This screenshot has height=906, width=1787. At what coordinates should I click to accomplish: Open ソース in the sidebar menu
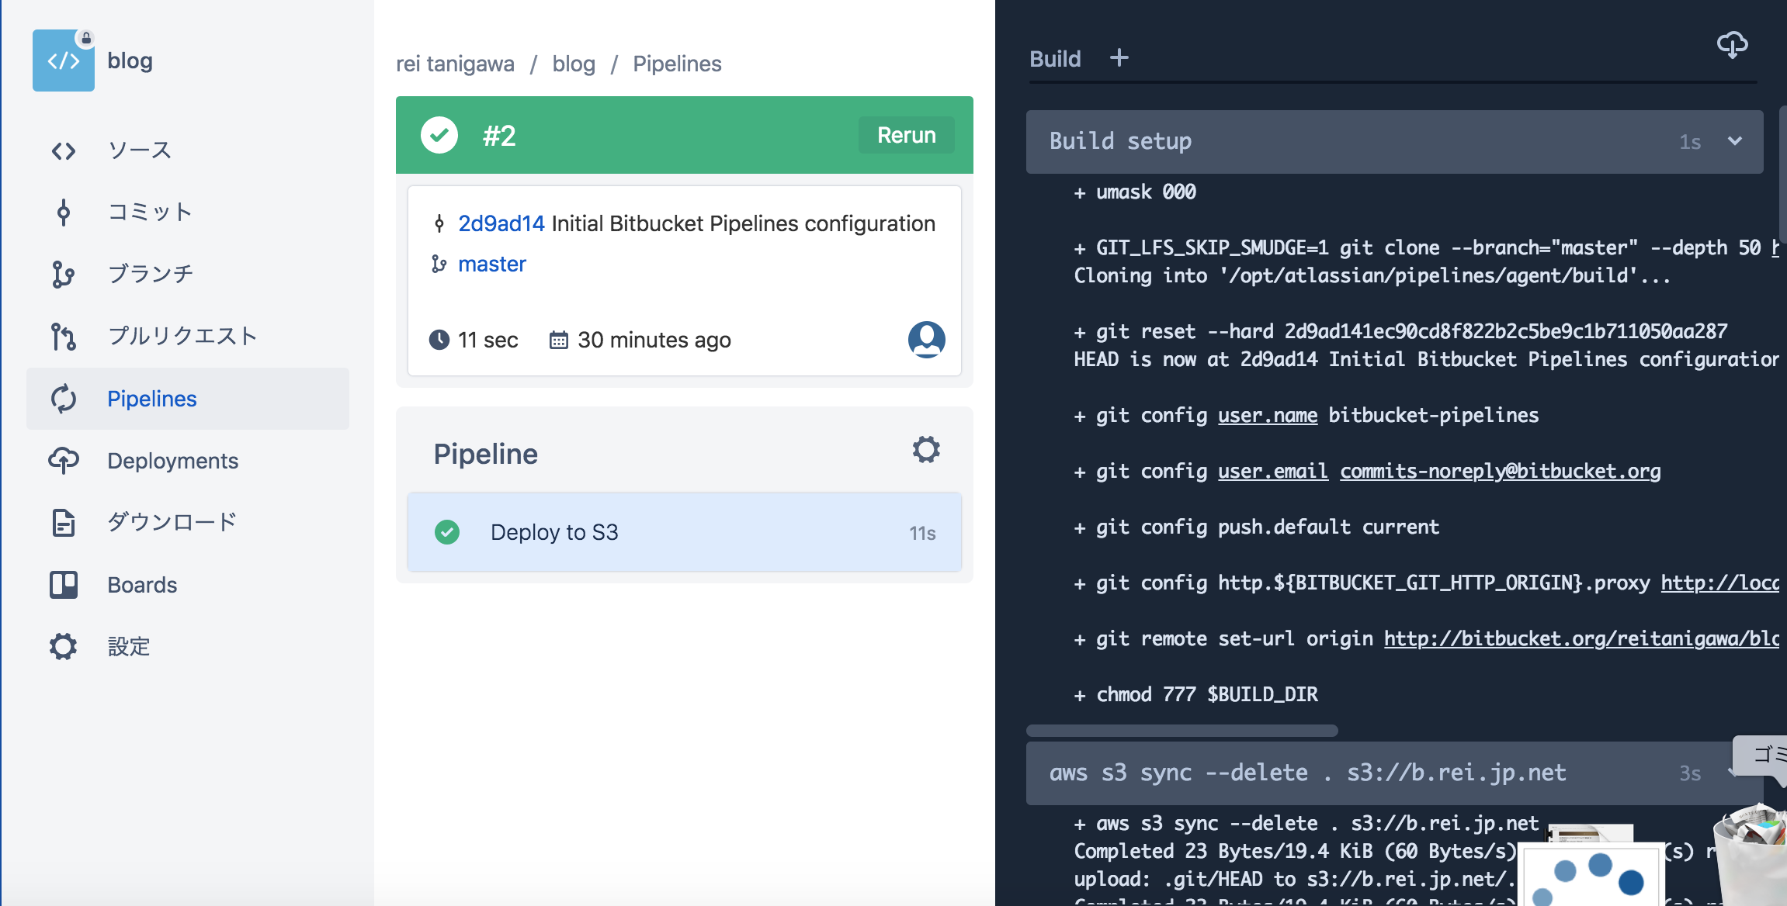pos(140,150)
